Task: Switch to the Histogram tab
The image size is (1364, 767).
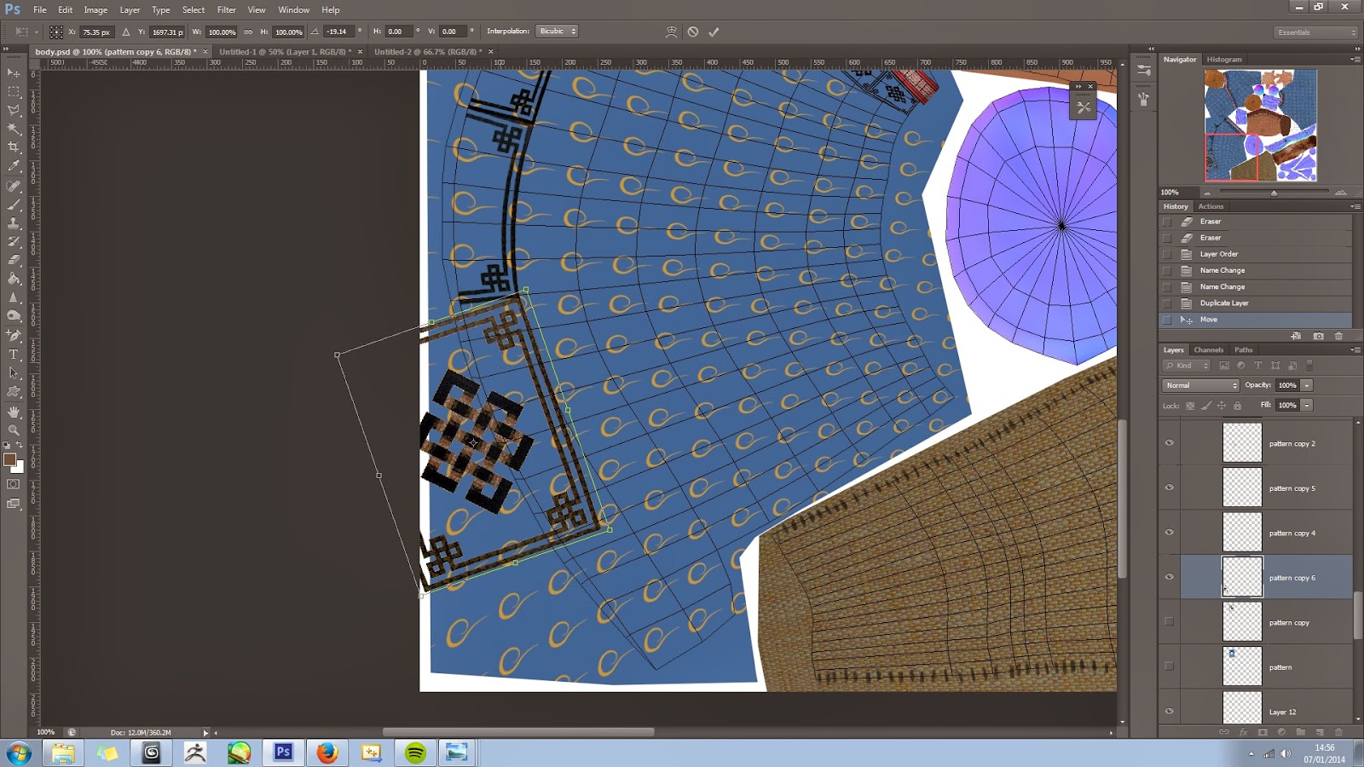Action: 1223,60
